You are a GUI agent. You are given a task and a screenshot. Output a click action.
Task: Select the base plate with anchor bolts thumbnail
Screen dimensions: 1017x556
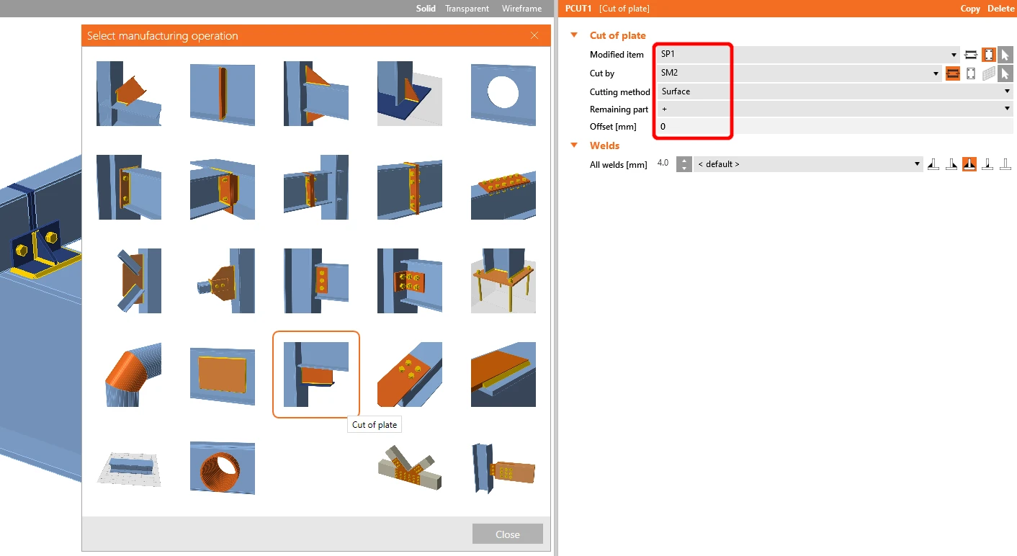click(503, 281)
